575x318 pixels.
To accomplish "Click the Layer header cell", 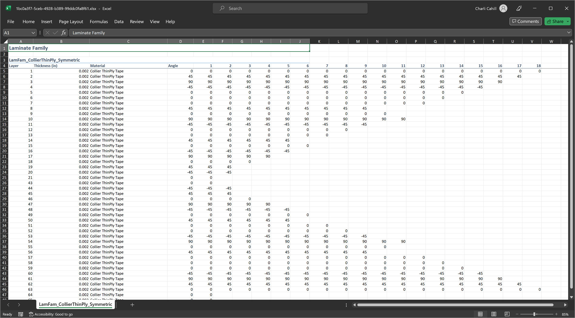I will click(x=21, y=66).
